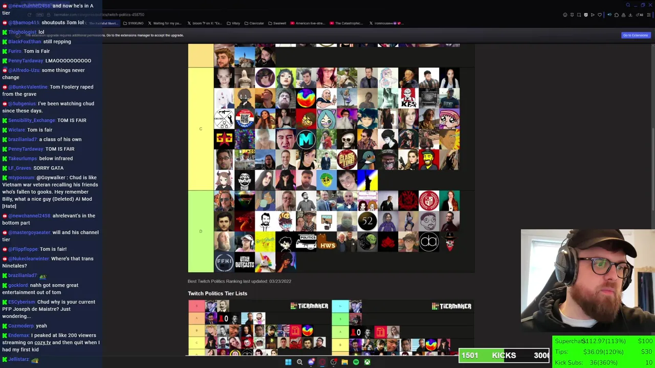Select the Class Time logo thumbnail
The image size is (655, 368).
[x=347, y=159]
